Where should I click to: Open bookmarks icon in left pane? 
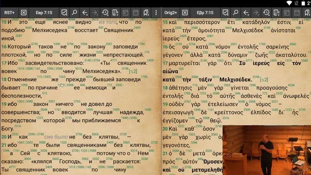pyautogui.click(x=146, y=13)
